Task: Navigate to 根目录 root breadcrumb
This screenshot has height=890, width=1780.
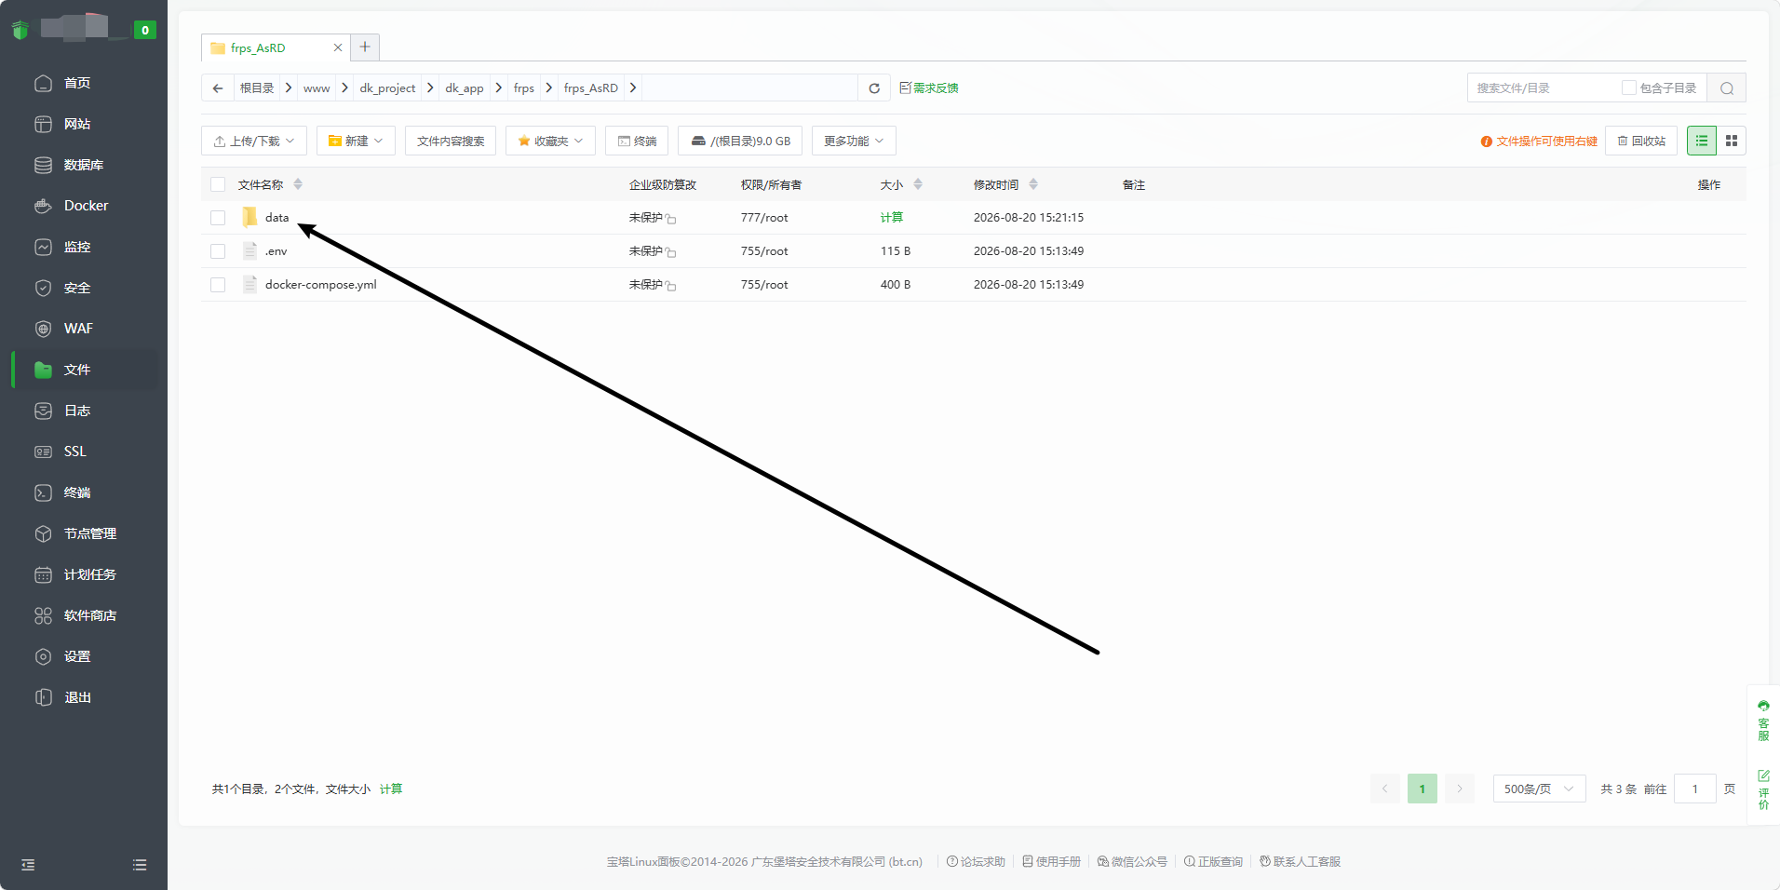Action: 257,88
